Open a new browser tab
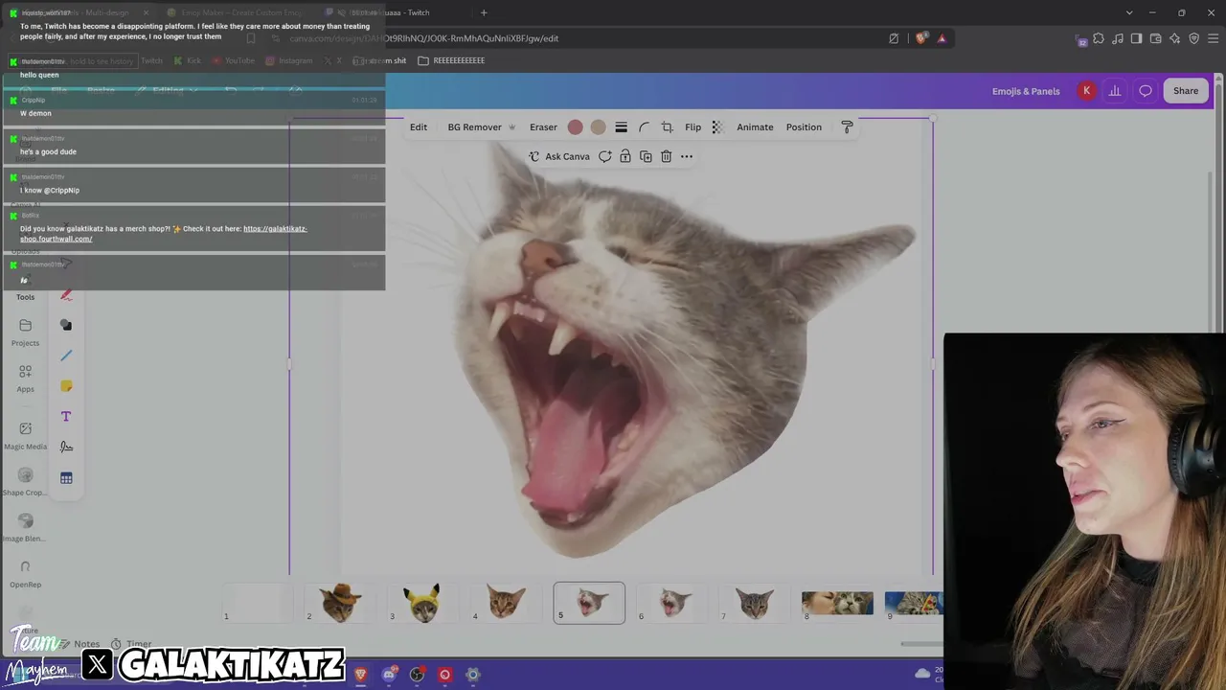Screen dimensions: 1226x690 (x=484, y=12)
